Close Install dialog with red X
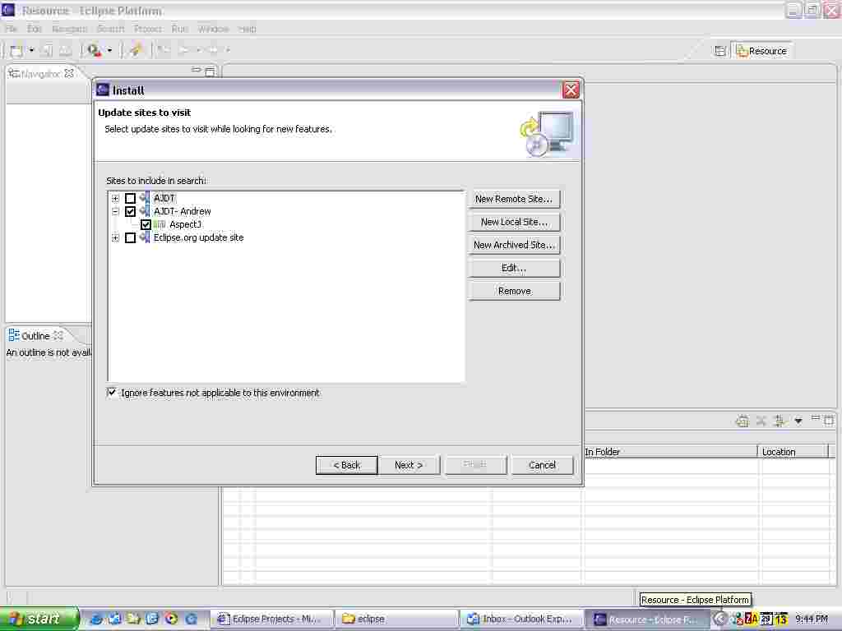Viewport: 842px width, 631px height. [571, 90]
